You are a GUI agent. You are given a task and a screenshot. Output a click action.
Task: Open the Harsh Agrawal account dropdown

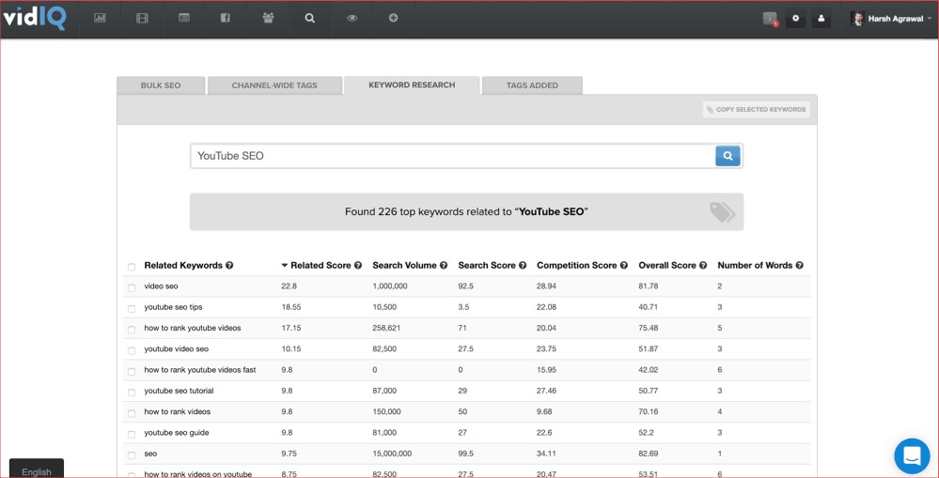[x=891, y=19]
